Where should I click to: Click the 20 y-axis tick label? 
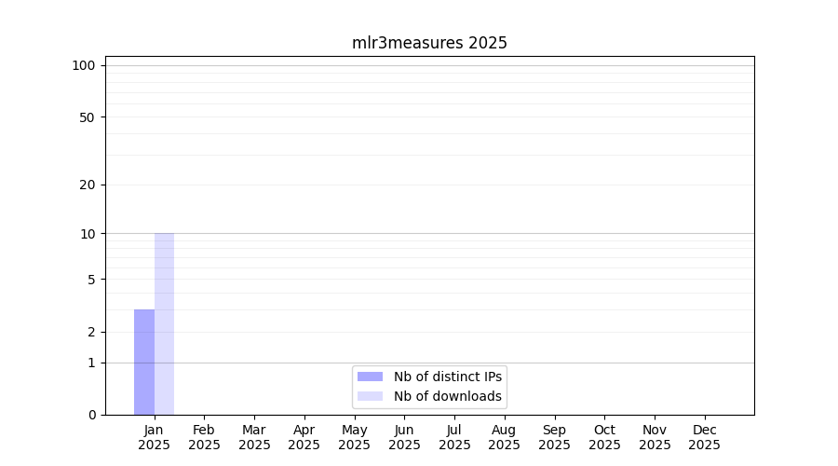point(87,185)
